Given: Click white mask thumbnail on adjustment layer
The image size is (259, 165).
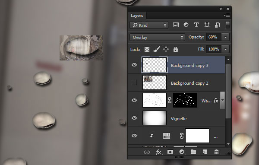Looking at the screenshot, I should pos(197,136).
